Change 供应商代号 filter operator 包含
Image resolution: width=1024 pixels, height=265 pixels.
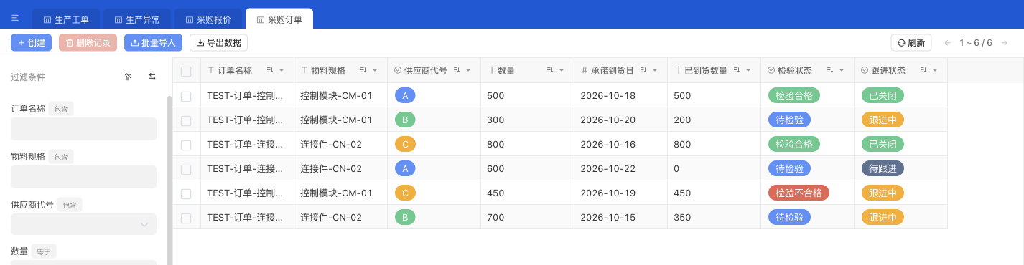click(x=70, y=205)
